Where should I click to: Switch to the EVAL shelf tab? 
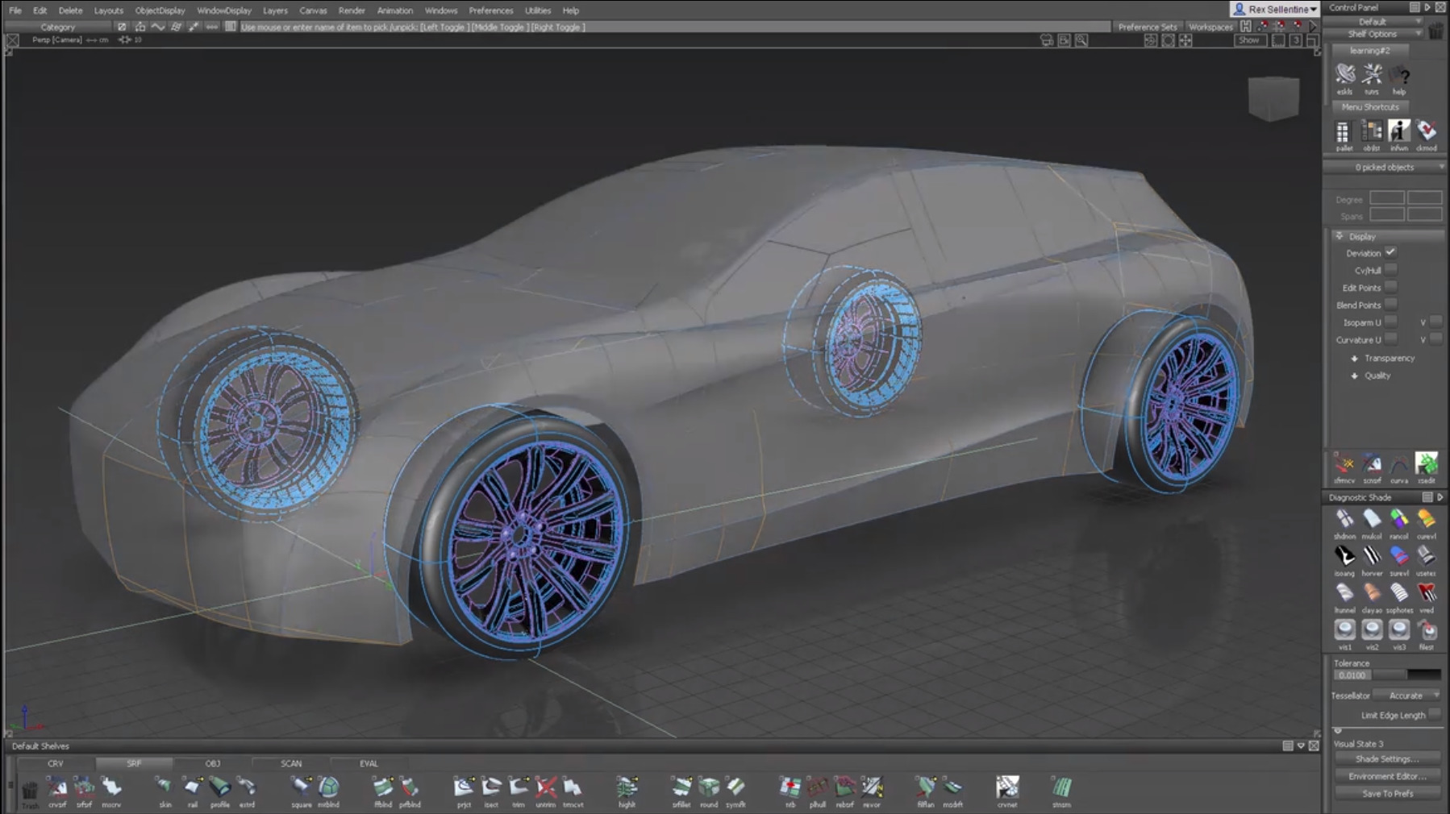click(369, 763)
